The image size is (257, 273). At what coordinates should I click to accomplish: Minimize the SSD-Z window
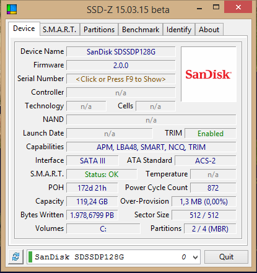coord(199,9)
